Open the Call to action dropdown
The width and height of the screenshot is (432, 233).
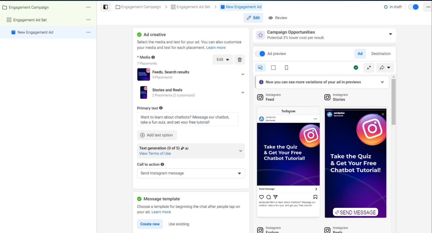pos(191,173)
